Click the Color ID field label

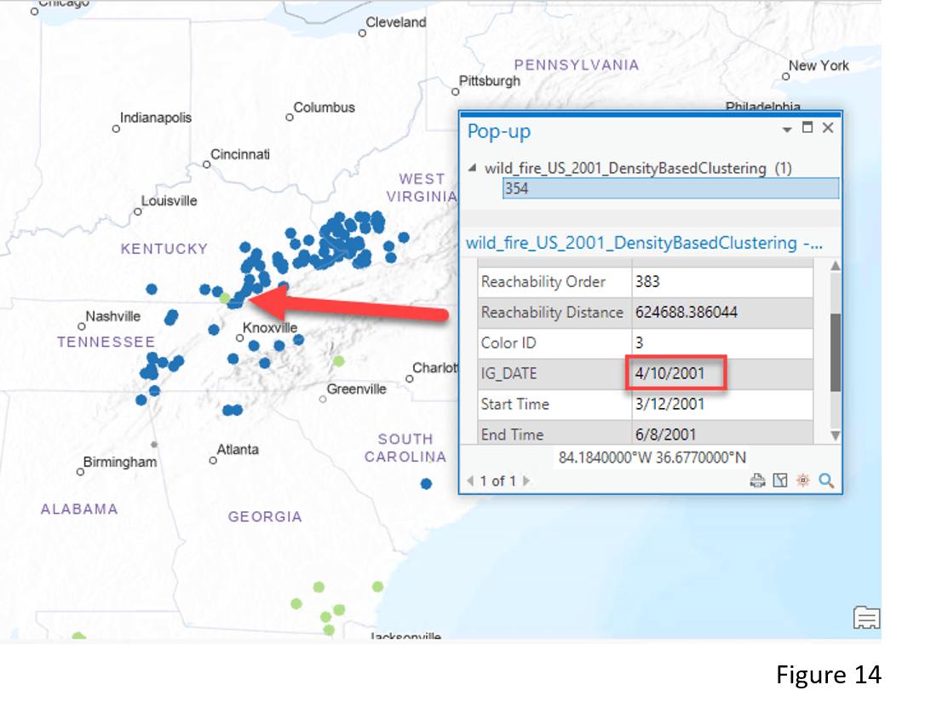[x=509, y=342]
